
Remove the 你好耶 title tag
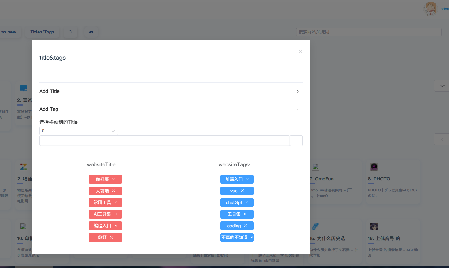[114, 179]
